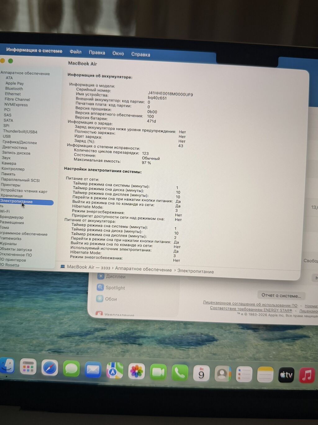The image size is (318, 425).
Task: Select ATA in hardware list
Action: tap(9, 78)
